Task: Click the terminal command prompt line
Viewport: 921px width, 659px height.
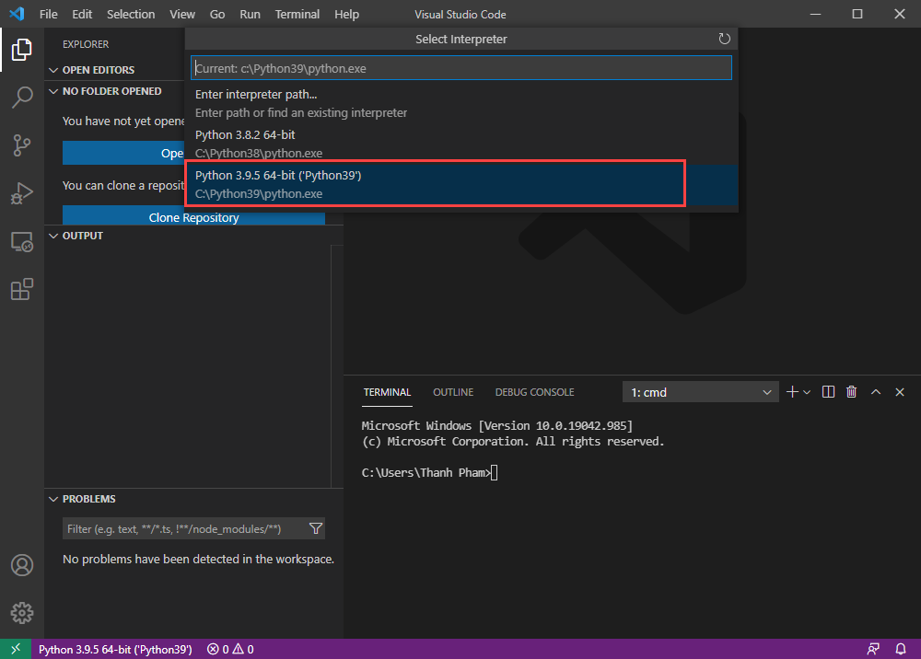Action: (429, 472)
